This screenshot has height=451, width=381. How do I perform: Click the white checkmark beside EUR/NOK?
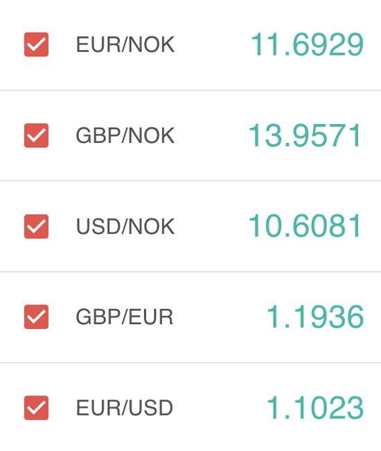point(36,44)
